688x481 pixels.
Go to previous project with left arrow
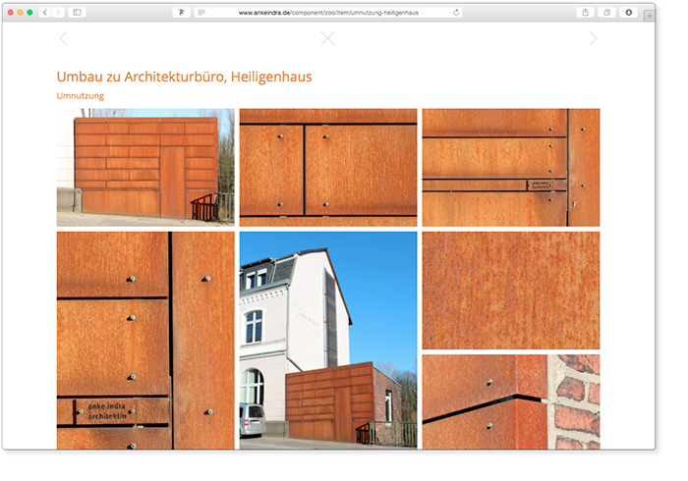[63, 38]
